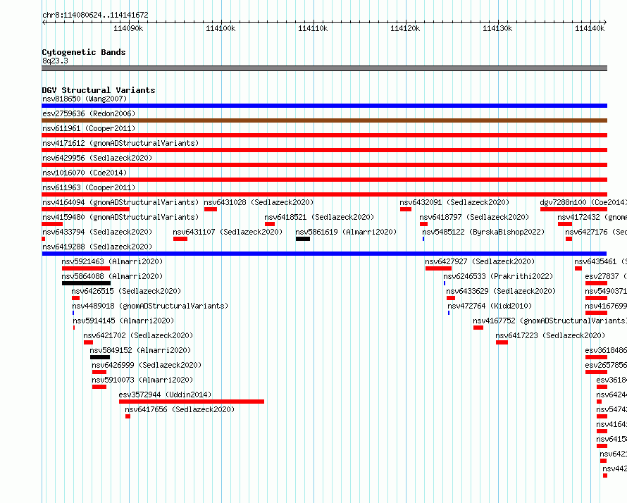Image resolution: width=627 pixels, height=503 pixels.
Task: Click nsv6419288 (Sedlazeck2020) label
Action: 97,247
